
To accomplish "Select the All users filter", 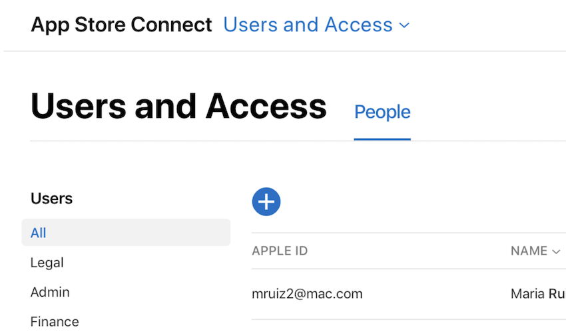I will click(x=39, y=233).
